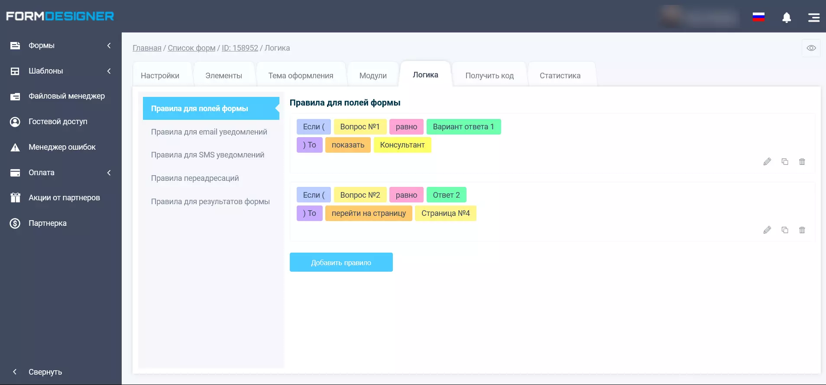Open Список форм breadcrumb link
The width and height of the screenshot is (826, 385).
pos(191,48)
